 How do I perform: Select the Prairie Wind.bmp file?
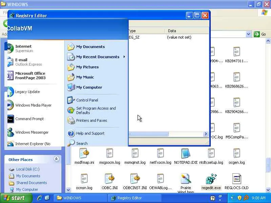pos(186,183)
